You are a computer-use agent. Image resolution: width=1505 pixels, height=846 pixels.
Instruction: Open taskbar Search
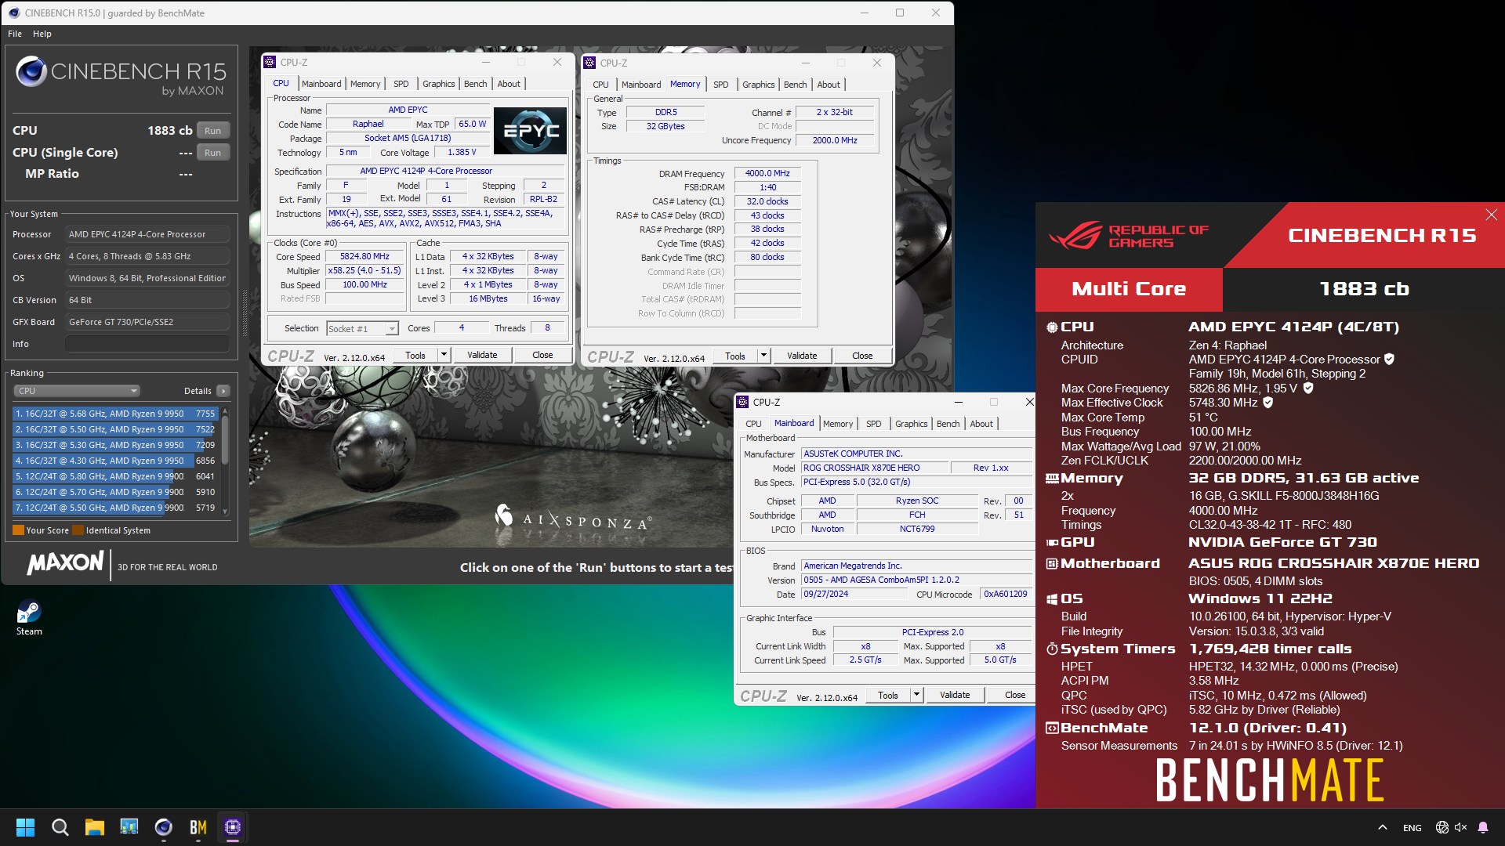coord(60,827)
